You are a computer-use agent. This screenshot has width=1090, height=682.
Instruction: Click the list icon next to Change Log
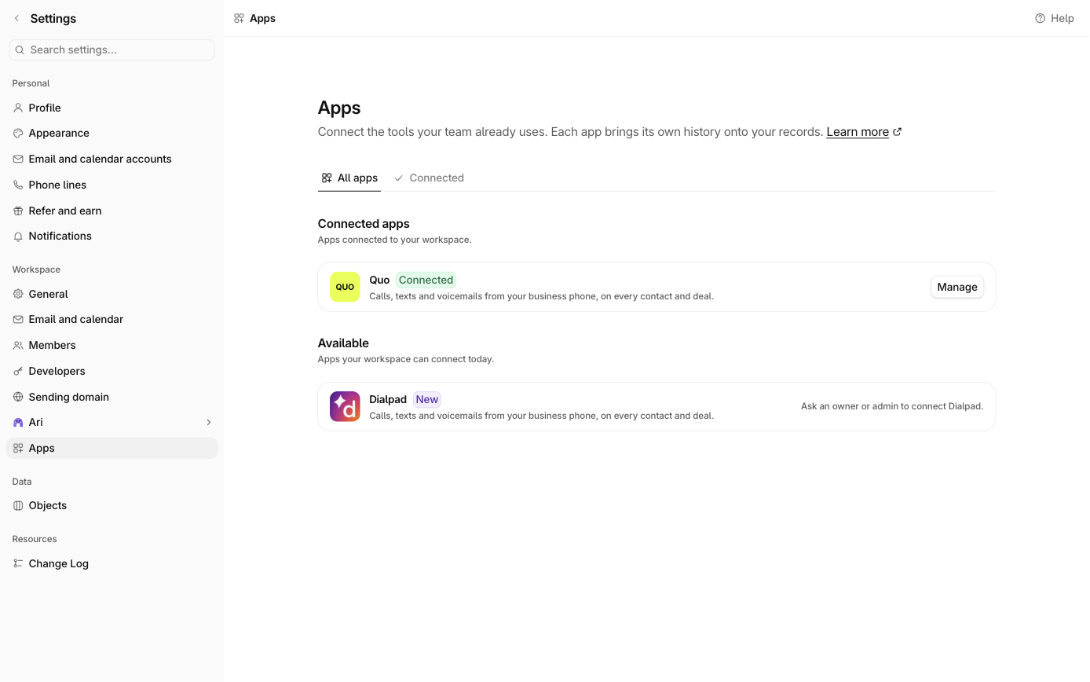click(x=18, y=563)
